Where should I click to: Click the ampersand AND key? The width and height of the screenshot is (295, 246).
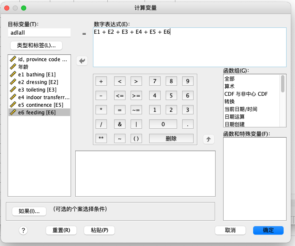pyautogui.click(x=120, y=124)
